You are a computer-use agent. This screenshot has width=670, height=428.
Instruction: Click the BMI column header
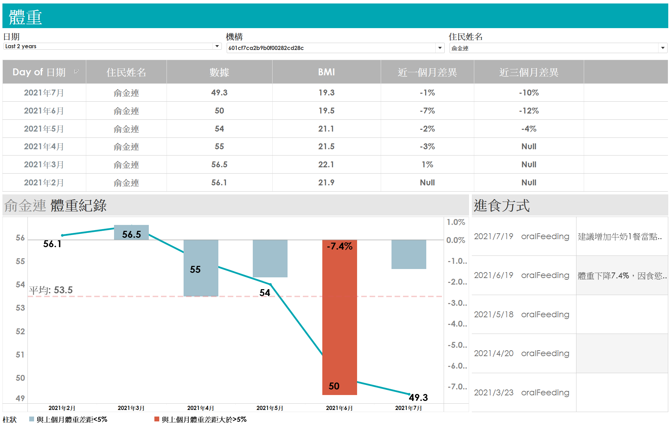(x=326, y=72)
